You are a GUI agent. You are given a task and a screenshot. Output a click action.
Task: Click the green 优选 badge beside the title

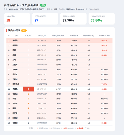click(x=43, y=5)
